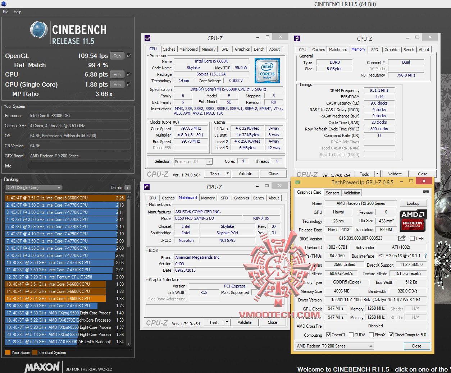Screen dimensions: 451x373
Task: Click the CPU-Z icon in the Mainboard tab window title bar
Action: tap(147, 187)
